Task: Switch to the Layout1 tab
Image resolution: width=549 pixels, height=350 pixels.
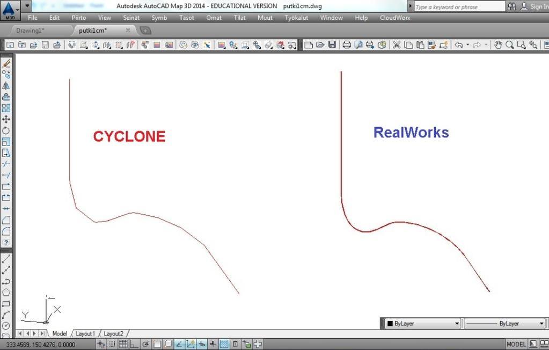Action: pos(85,333)
